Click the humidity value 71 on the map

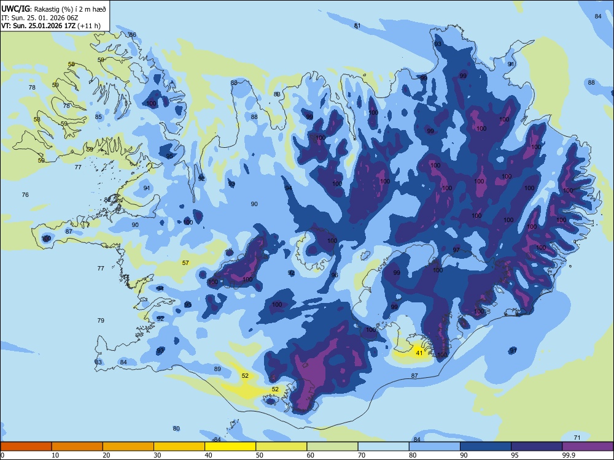577,437
